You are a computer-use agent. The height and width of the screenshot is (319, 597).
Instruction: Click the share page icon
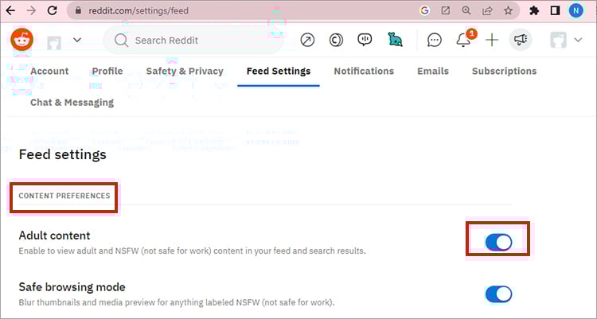[487, 10]
